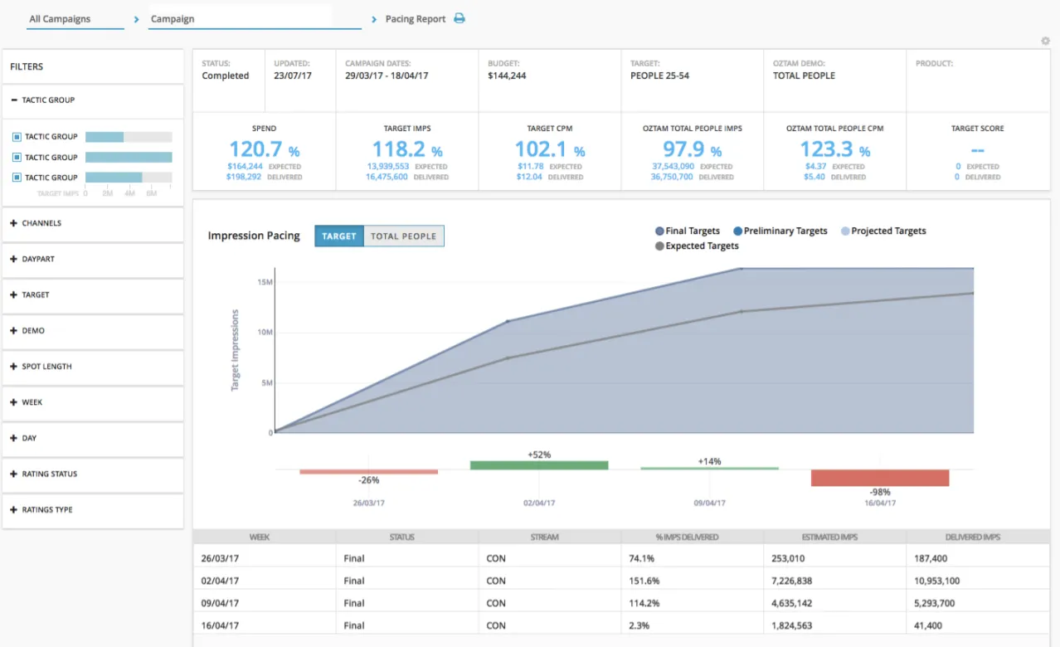Image resolution: width=1060 pixels, height=647 pixels.
Task: Click the green +52% pacing bar
Action: [x=539, y=465]
